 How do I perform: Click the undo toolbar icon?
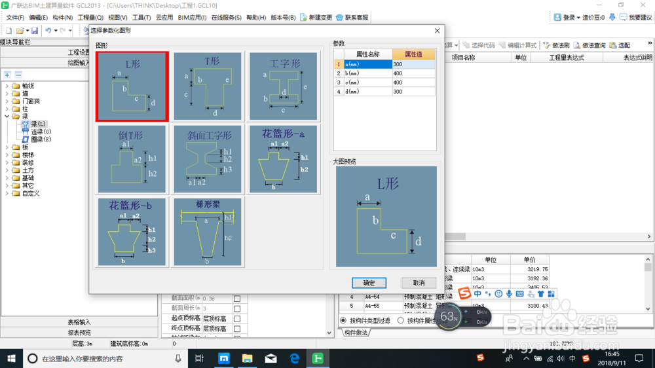pyautogui.click(x=48, y=31)
